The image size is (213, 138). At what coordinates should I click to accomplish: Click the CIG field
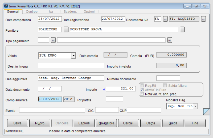(107, 110)
